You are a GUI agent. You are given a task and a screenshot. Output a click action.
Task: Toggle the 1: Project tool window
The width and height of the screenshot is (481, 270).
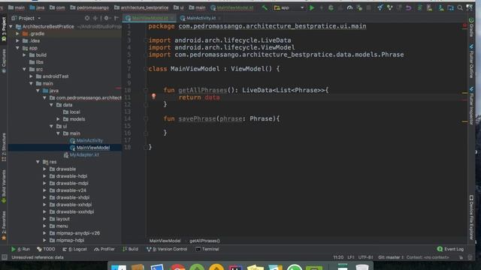click(4, 29)
